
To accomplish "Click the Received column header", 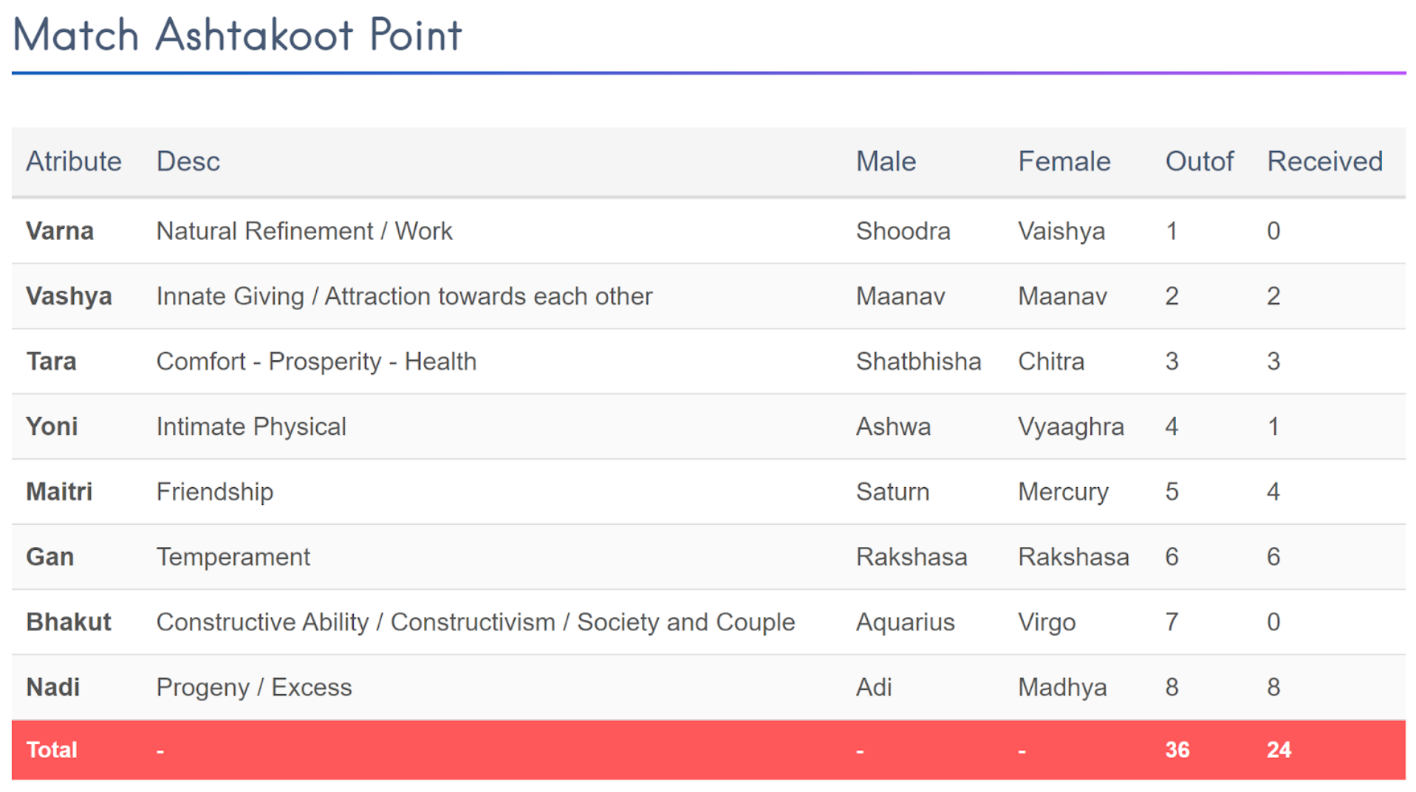I will tap(1324, 161).
